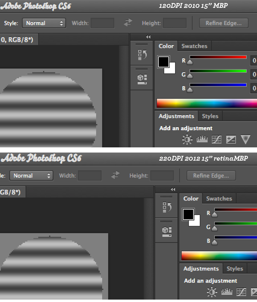
Task: Open History panel icon in the 120DPI dock
Action: pyautogui.click(x=142, y=55)
